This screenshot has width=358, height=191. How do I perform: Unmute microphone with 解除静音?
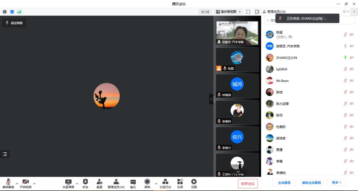click(x=8, y=183)
